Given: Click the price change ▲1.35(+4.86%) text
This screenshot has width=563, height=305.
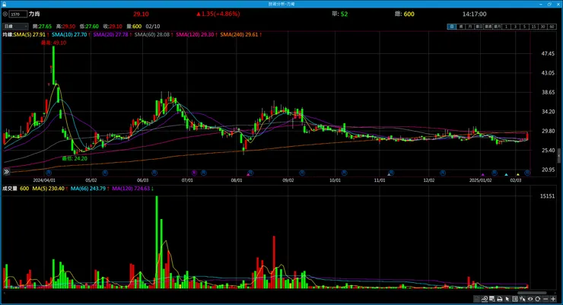Looking at the screenshot, I should point(218,14).
